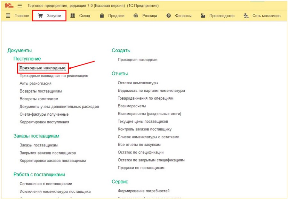
Task: Open Соглашения с поставщиками
Action: pyautogui.click(x=46, y=184)
